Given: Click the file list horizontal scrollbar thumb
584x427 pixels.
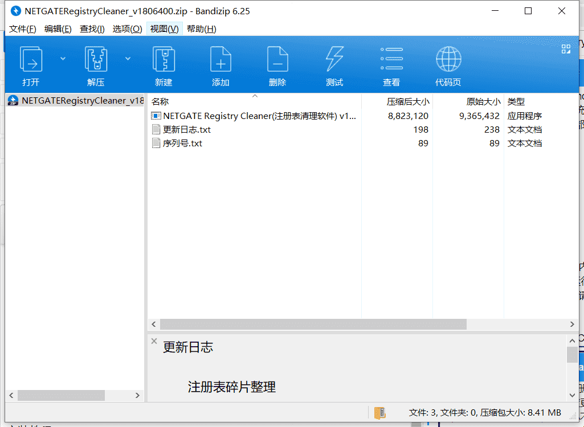Looking at the screenshot, I should click(x=313, y=325).
